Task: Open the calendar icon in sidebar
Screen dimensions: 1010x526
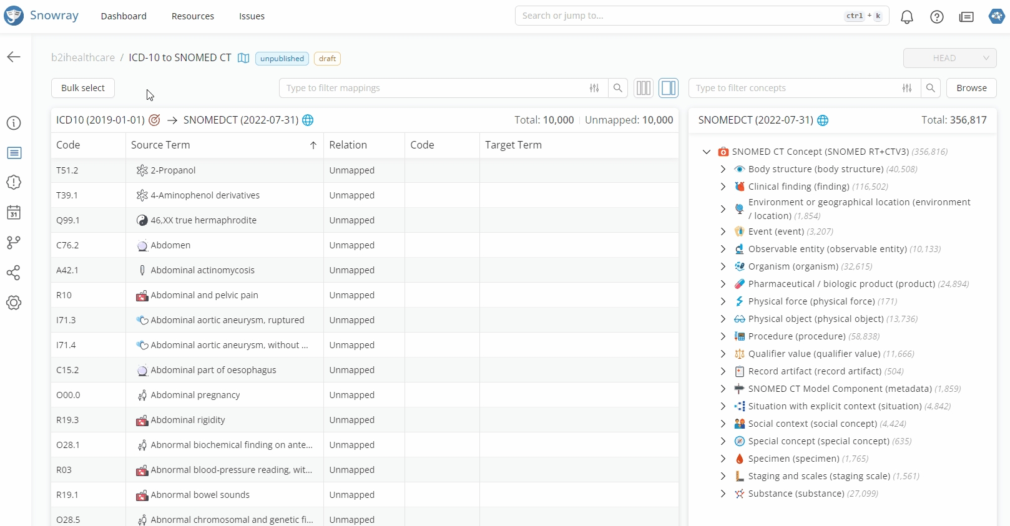Action: point(14,213)
